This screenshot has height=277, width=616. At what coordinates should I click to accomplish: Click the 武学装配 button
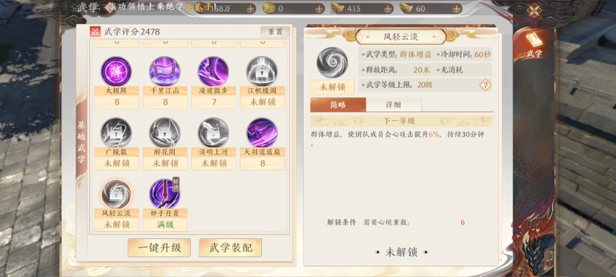tap(230, 248)
